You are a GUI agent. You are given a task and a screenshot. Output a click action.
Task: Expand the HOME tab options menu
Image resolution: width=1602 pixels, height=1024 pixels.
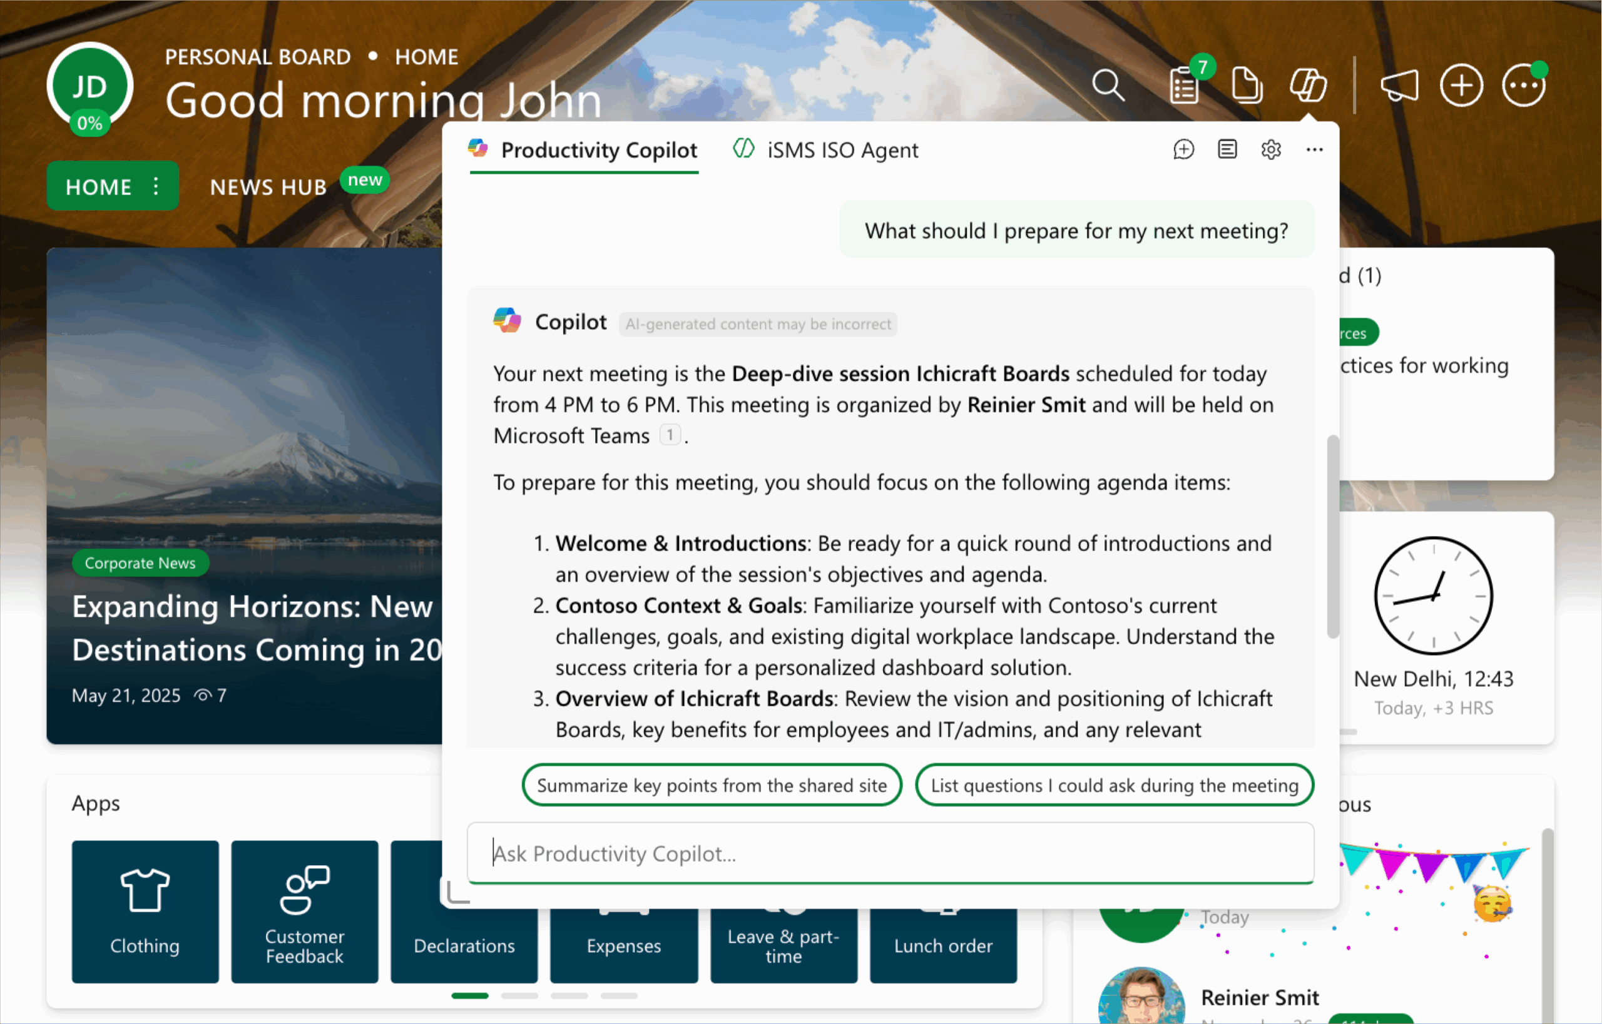pyautogui.click(x=156, y=186)
